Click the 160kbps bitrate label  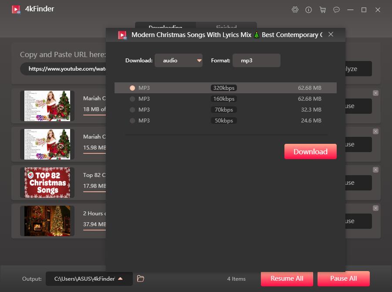coord(224,99)
